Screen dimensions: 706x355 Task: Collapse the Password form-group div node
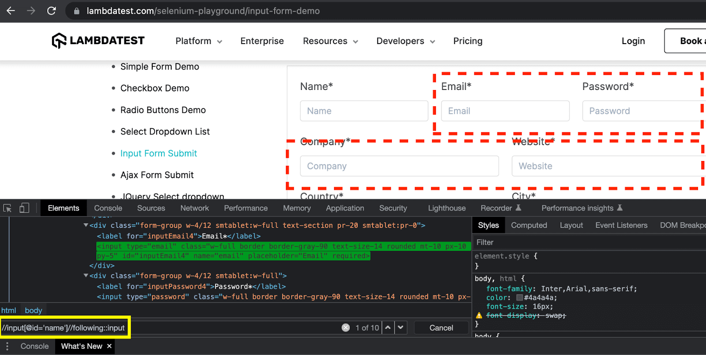point(86,276)
